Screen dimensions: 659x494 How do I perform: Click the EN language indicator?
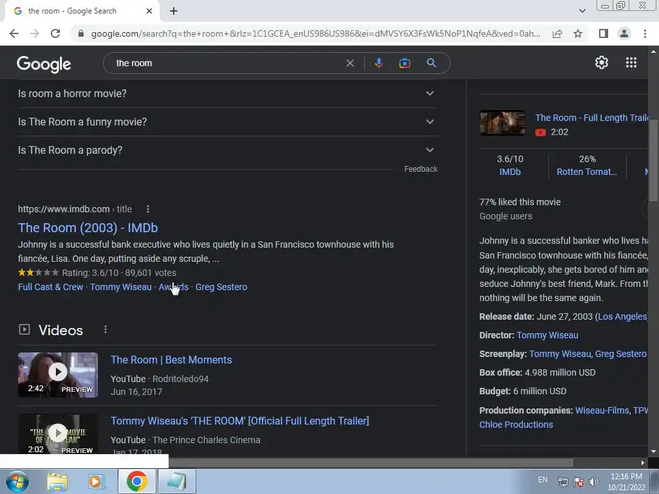(543, 480)
